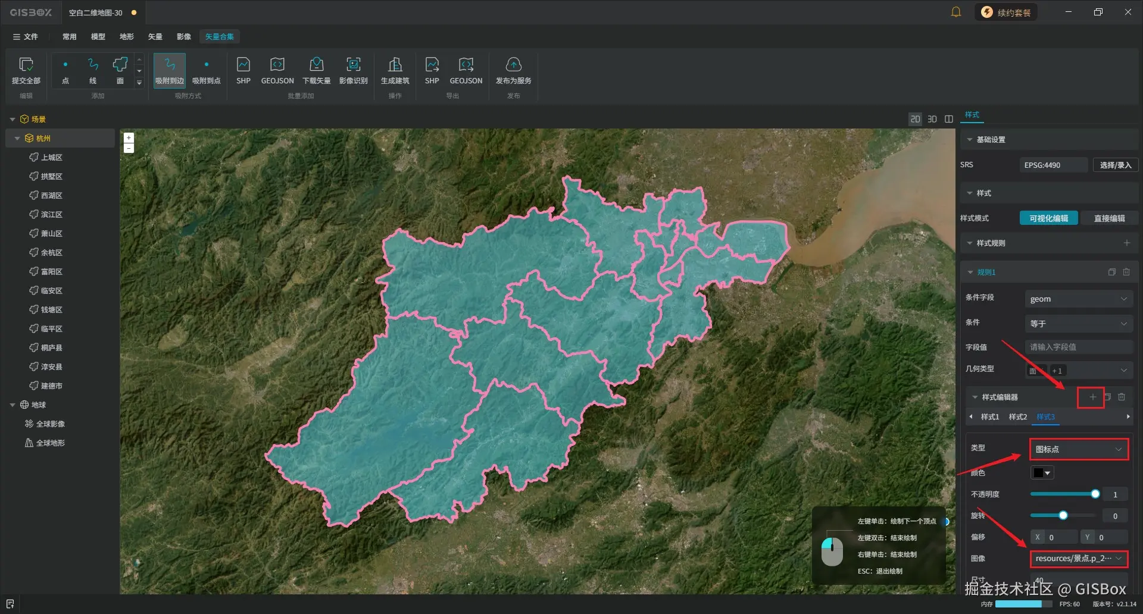Enable 吸附到边 snap-to-edge mode

pyautogui.click(x=170, y=71)
